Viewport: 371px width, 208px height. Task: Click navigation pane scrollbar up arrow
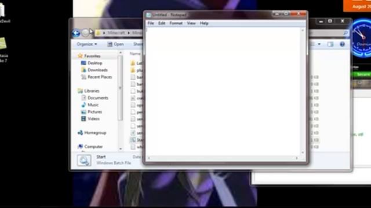coord(121,53)
